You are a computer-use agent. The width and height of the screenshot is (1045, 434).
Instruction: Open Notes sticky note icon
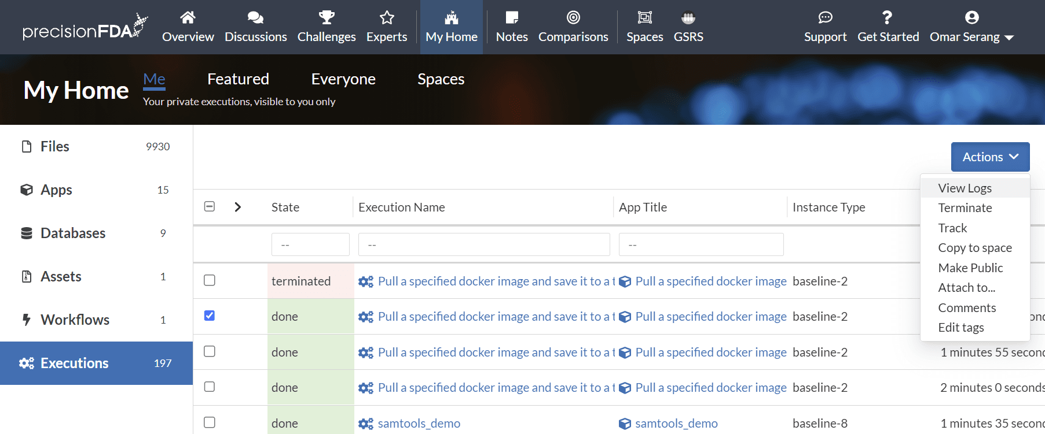(x=512, y=18)
